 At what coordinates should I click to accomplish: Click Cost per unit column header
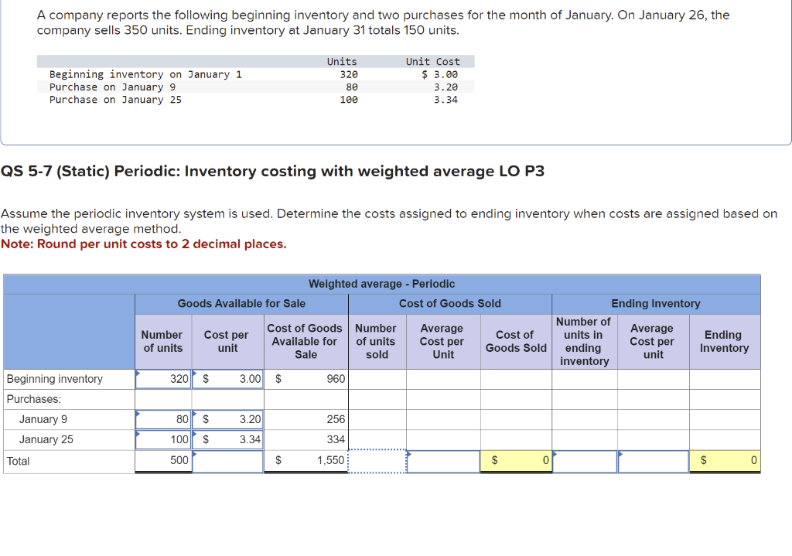coord(227,341)
